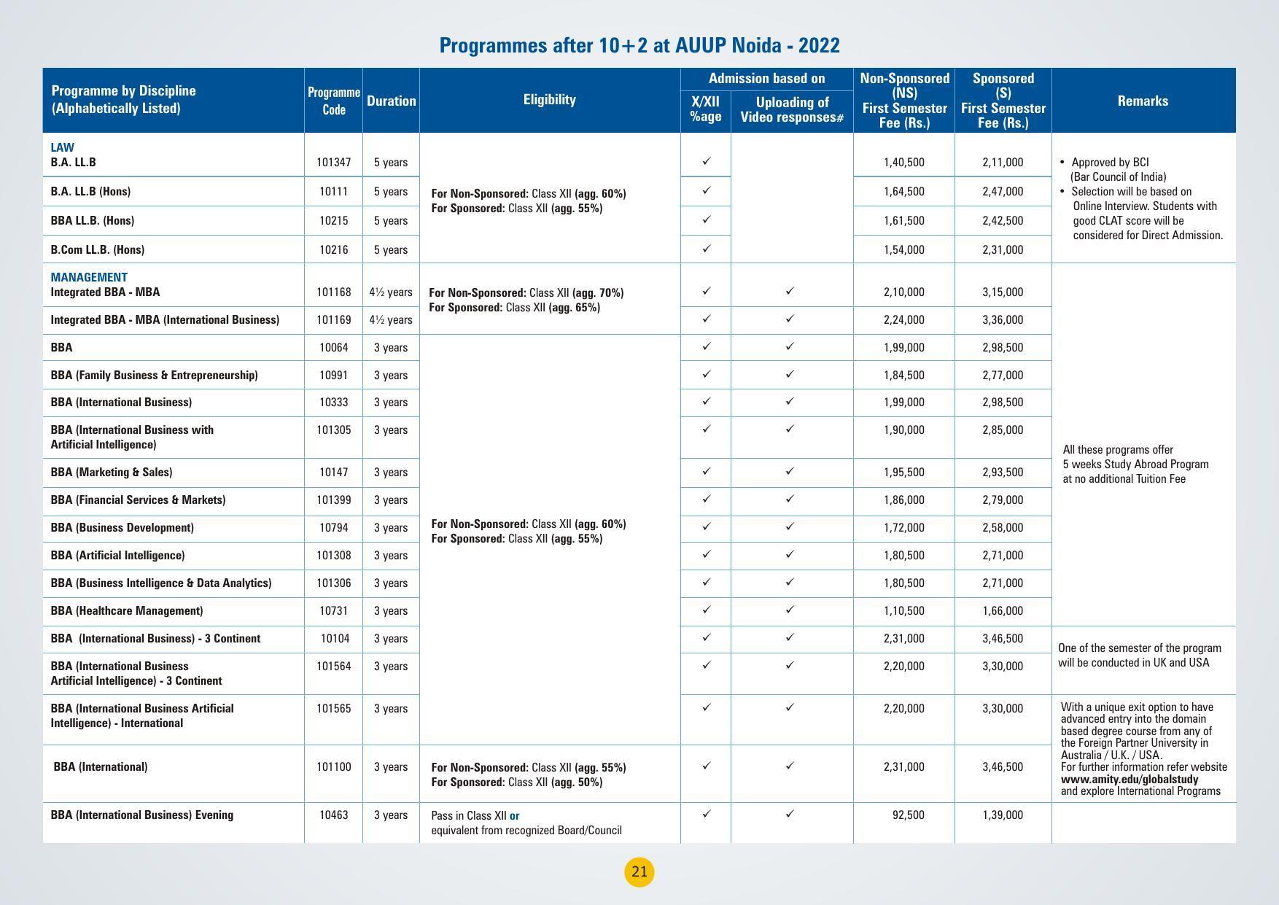Screen dimensions: 1279x905
Task: Click 'BBA (Family Business & Entrepreneurship)' programme
Action: (x=155, y=375)
